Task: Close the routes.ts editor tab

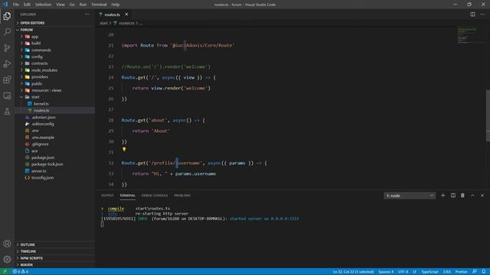Action: 126,15
